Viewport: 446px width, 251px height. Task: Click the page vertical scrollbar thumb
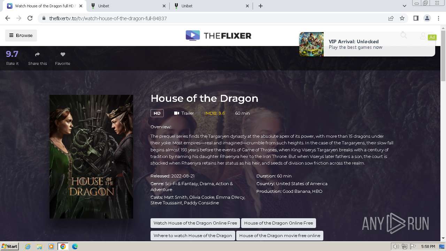[x=443, y=56]
